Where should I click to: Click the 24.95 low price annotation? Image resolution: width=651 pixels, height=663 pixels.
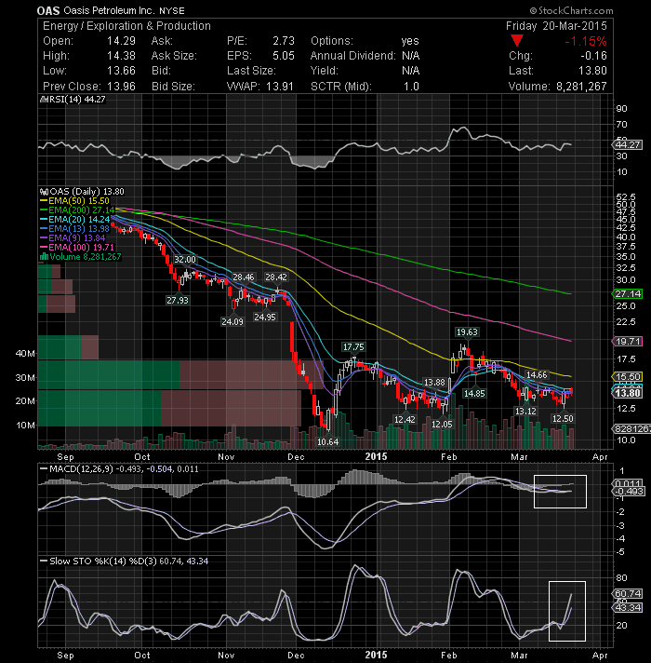[265, 317]
